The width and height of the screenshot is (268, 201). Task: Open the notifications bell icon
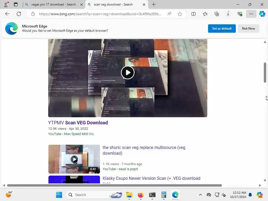(x=250, y=195)
